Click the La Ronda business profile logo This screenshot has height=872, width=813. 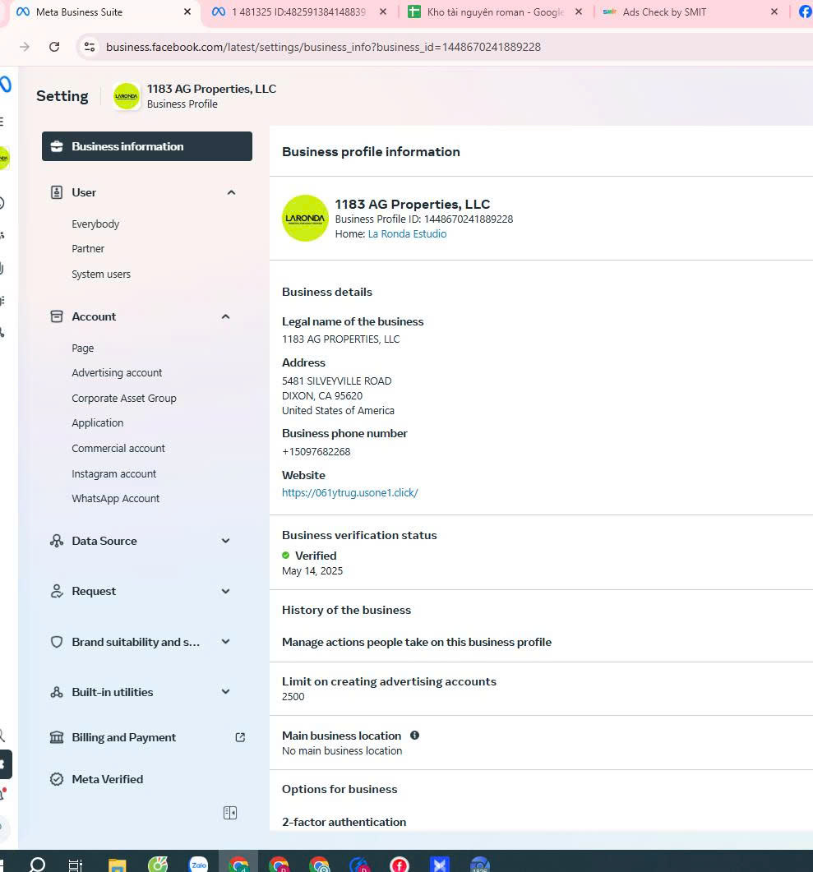point(305,219)
